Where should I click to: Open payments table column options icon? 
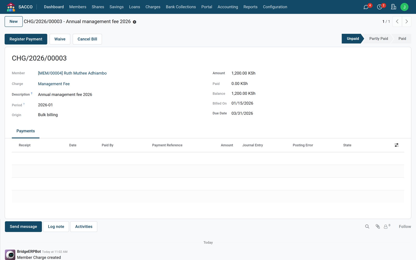coord(396,145)
